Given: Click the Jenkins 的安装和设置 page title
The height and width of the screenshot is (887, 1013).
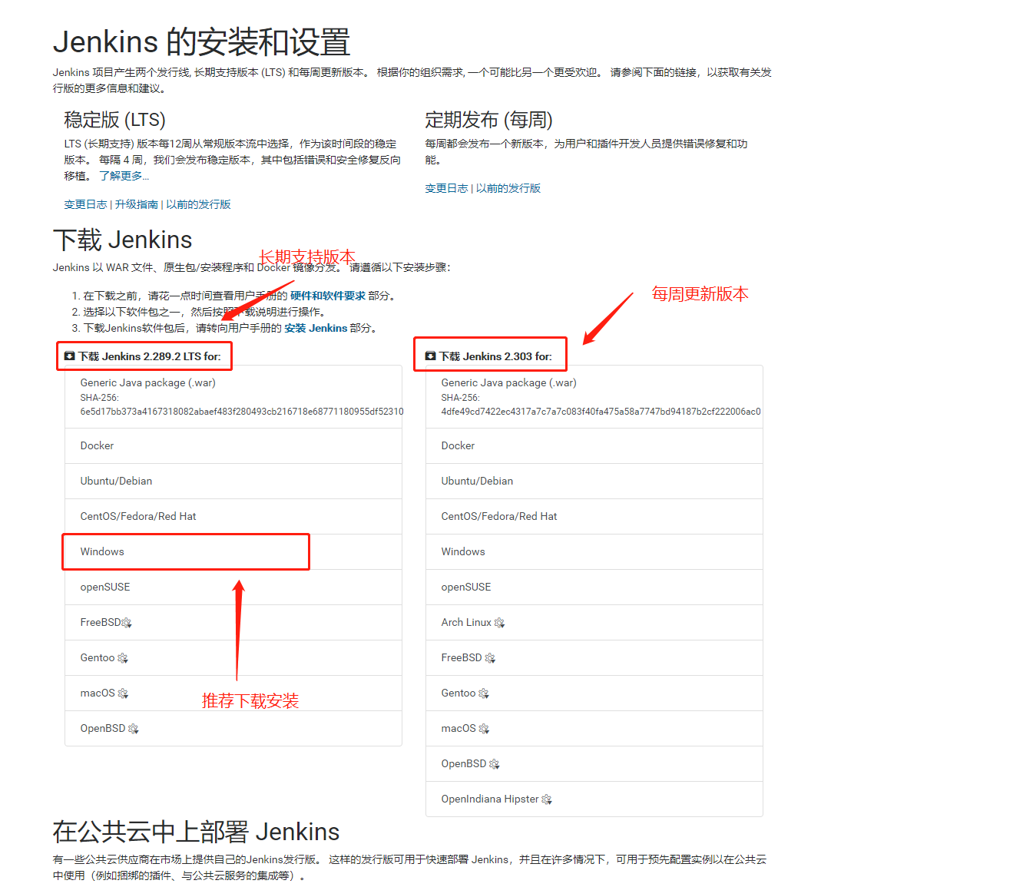Looking at the screenshot, I should point(202,42).
